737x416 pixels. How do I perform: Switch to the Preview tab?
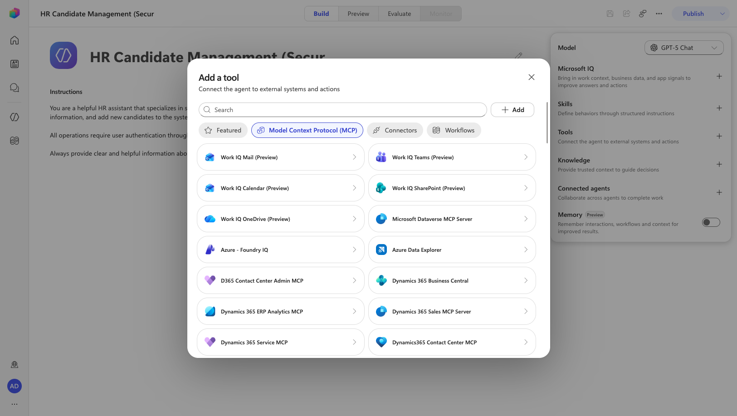tap(358, 14)
